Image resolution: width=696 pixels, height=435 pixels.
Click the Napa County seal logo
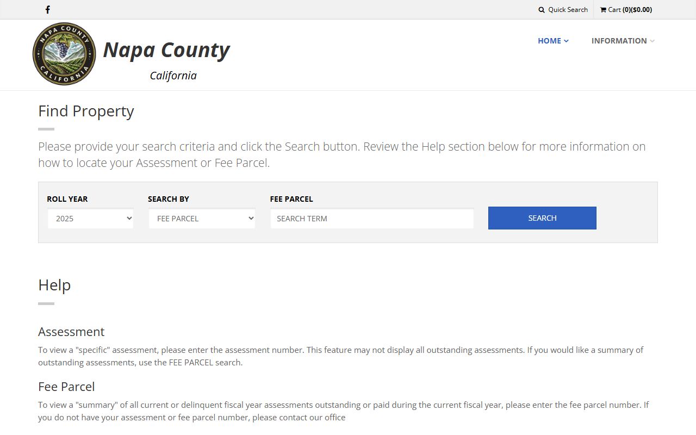click(64, 54)
